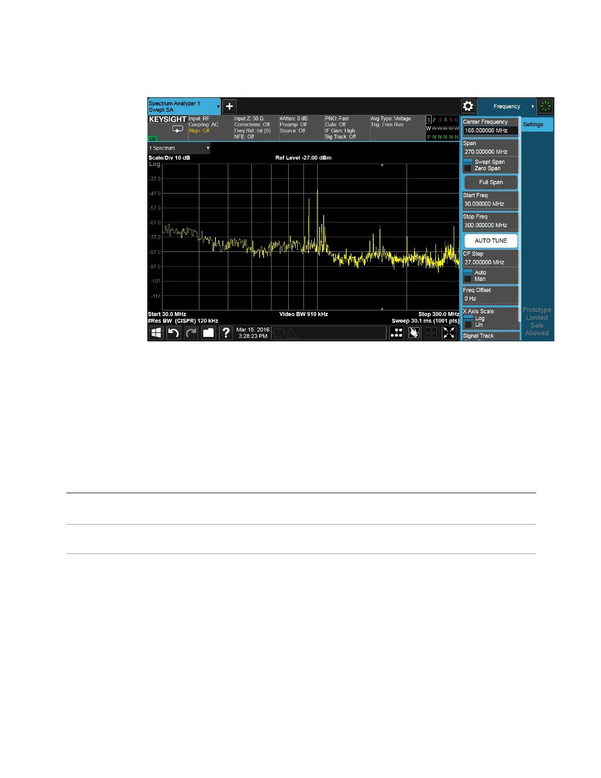
Task: Click the Sweep 30.1 ms (1001 pts) annotation
Action: (x=425, y=321)
